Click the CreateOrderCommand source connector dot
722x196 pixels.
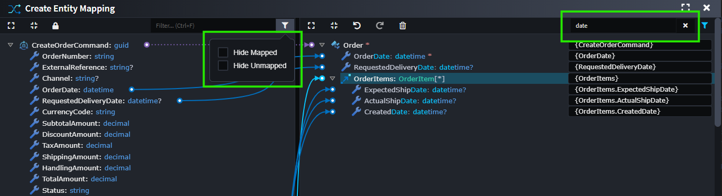tap(147, 45)
